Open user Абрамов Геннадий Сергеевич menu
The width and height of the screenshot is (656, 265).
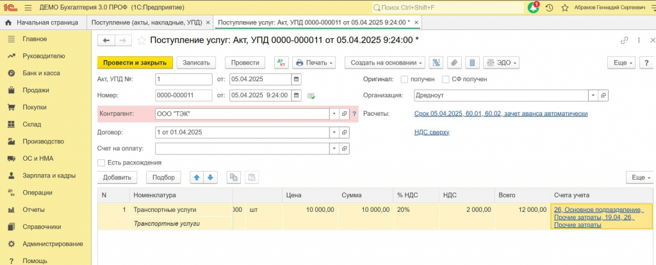click(610, 8)
